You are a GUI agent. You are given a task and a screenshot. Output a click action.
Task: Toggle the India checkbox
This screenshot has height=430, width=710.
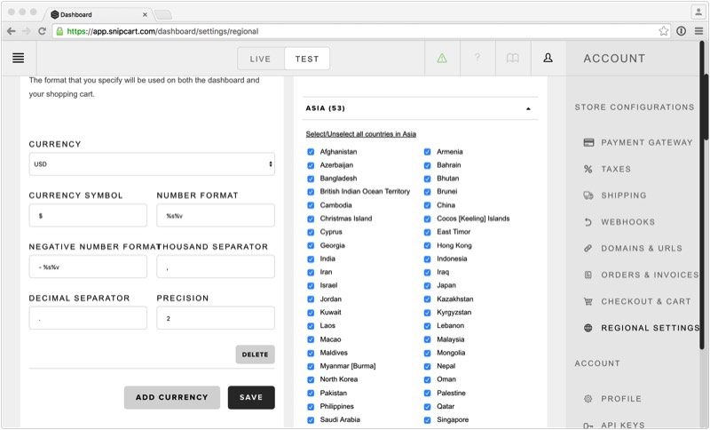point(311,259)
